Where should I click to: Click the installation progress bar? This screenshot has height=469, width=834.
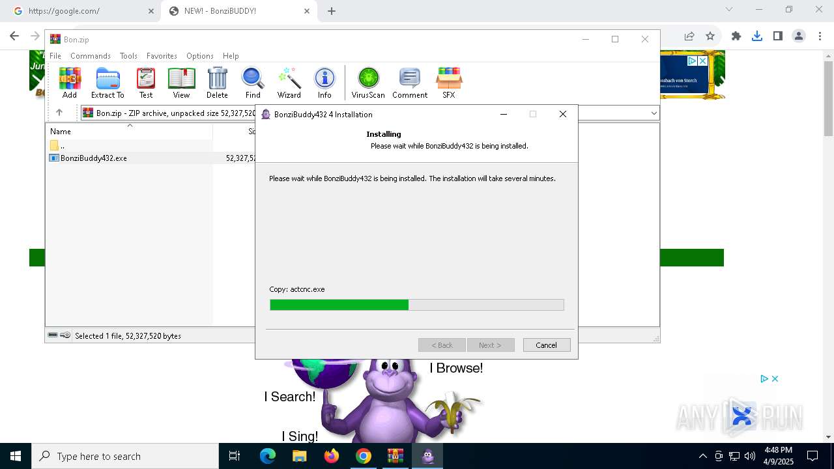(417, 305)
